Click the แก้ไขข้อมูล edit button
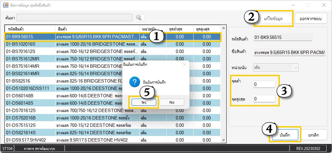 (273, 19)
